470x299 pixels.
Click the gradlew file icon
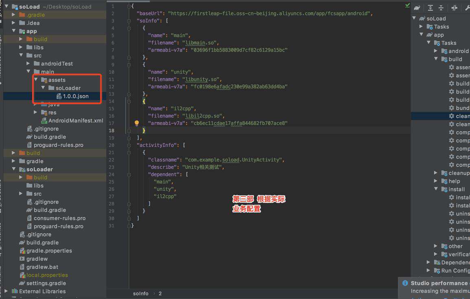coord(22,259)
